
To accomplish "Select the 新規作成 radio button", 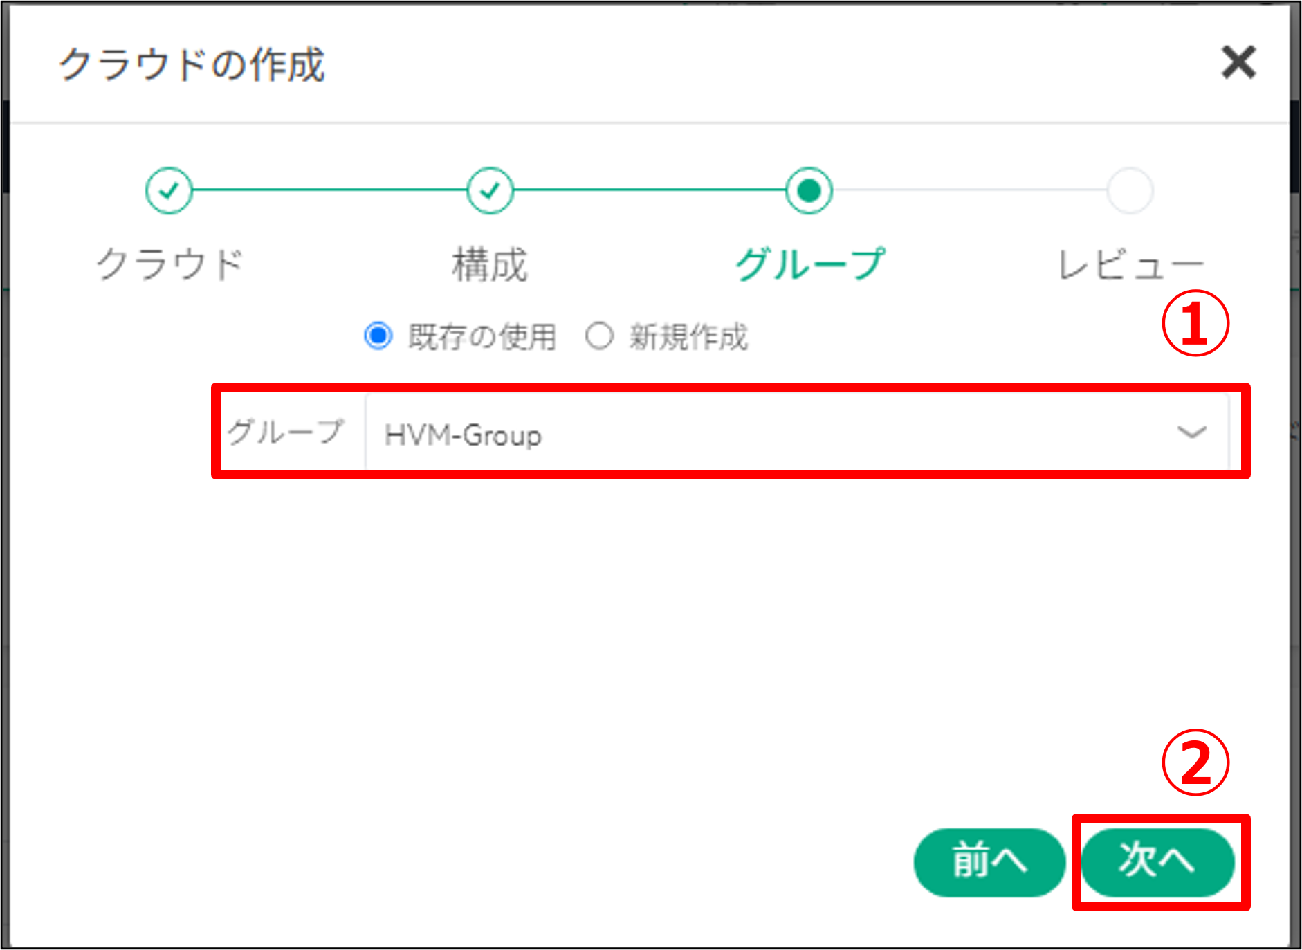I will click(599, 336).
